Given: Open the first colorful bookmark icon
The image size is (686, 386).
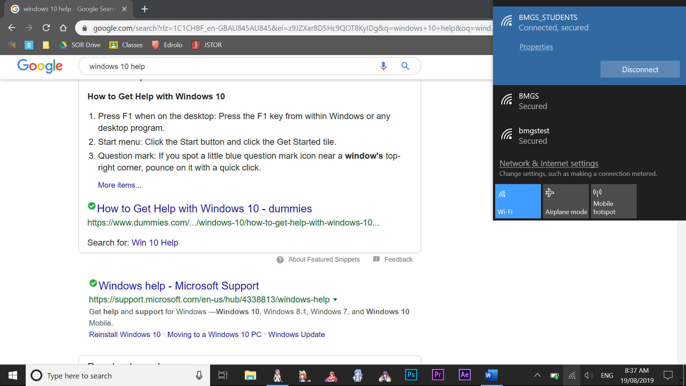Looking at the screenshot, I should (x=12, y=45).
